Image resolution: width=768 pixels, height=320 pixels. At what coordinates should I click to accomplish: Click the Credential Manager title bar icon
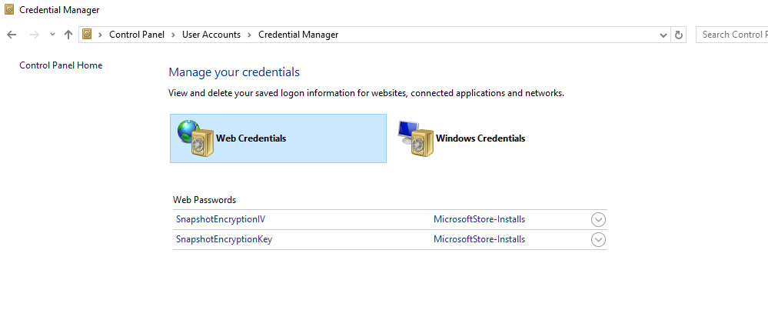coord(8,10)
